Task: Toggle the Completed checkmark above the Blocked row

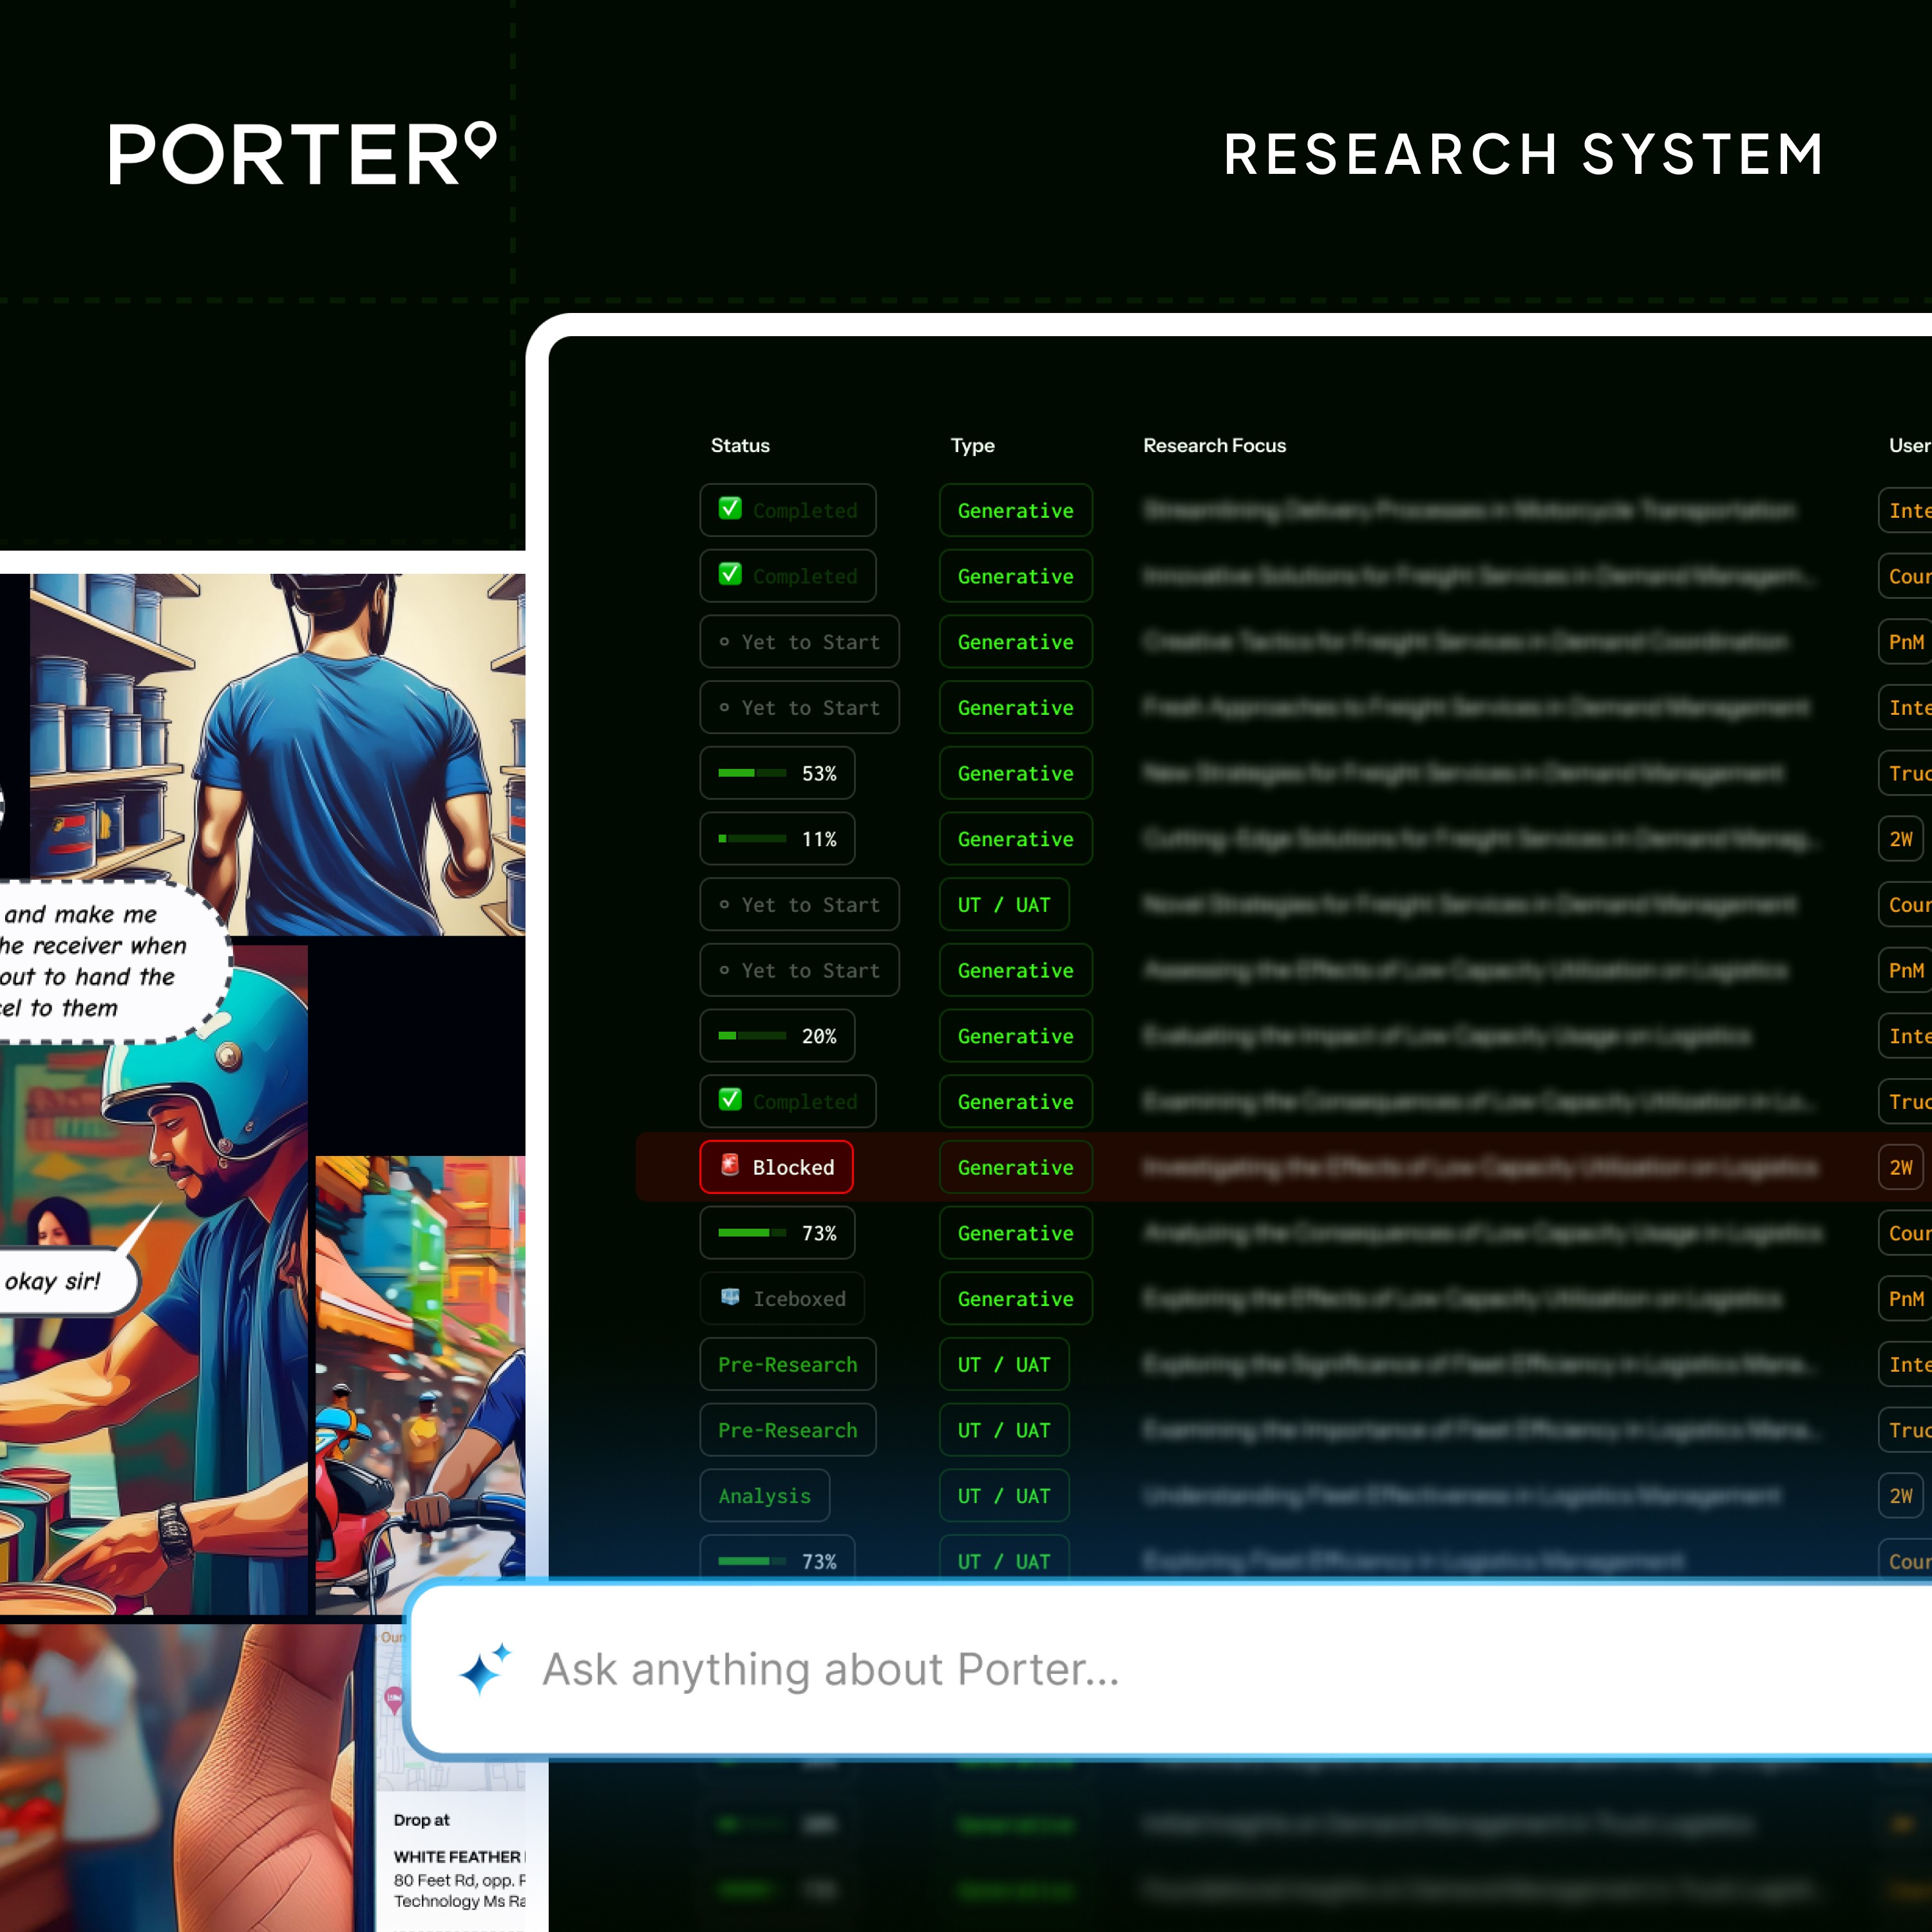Action: [x=730, y=1100]
